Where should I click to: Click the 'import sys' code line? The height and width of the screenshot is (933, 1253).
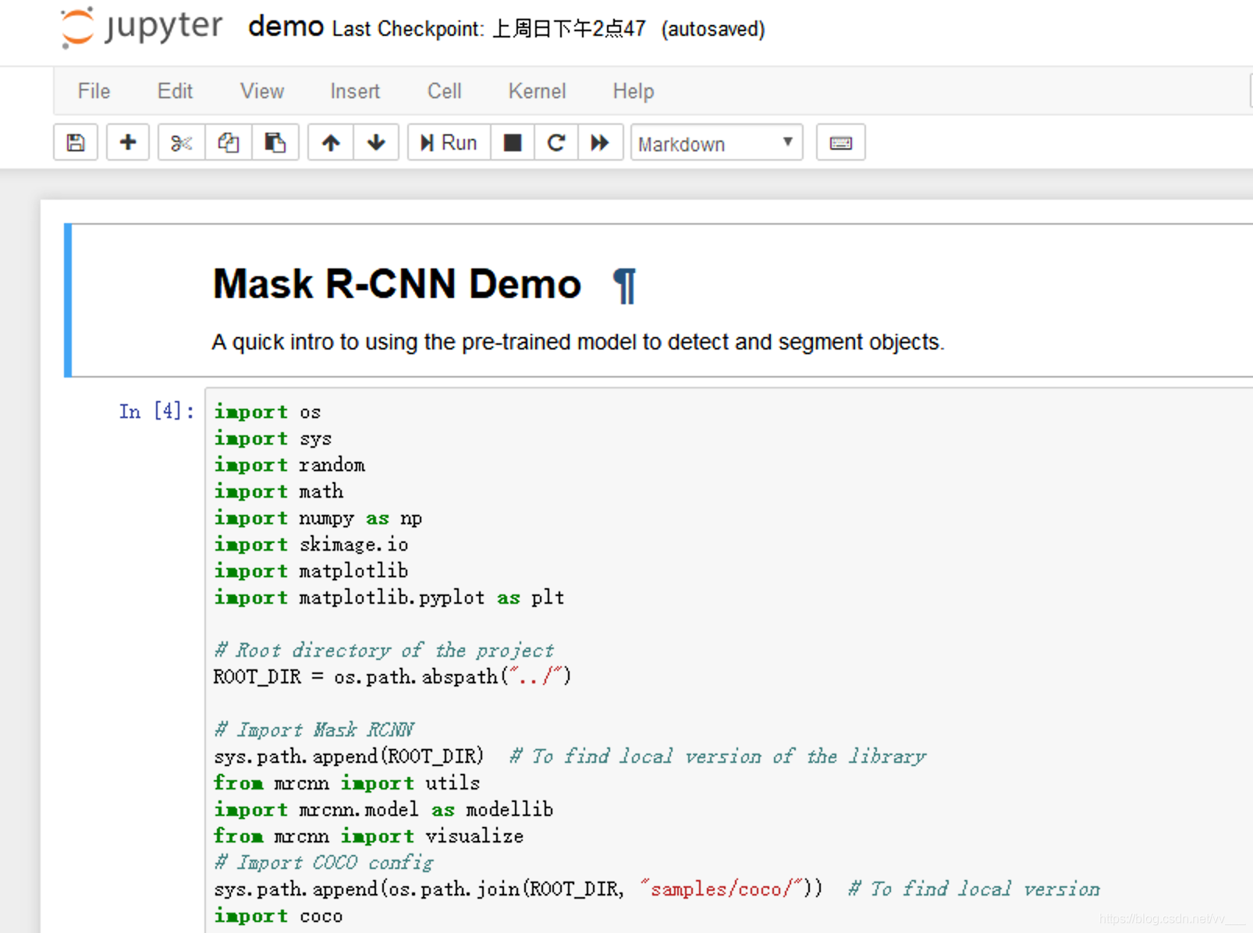tap(273, 438)
